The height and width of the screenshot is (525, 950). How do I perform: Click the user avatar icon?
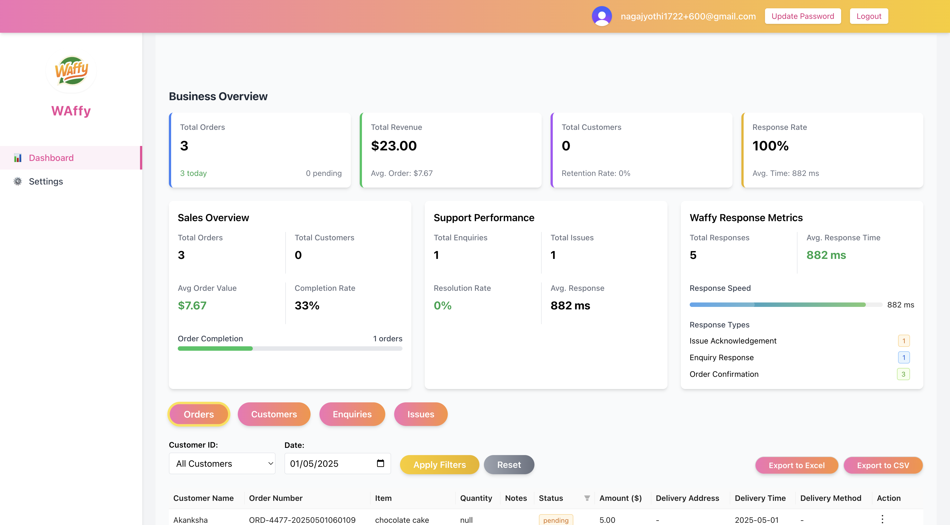pyautogui.click(x=601, y=16)
